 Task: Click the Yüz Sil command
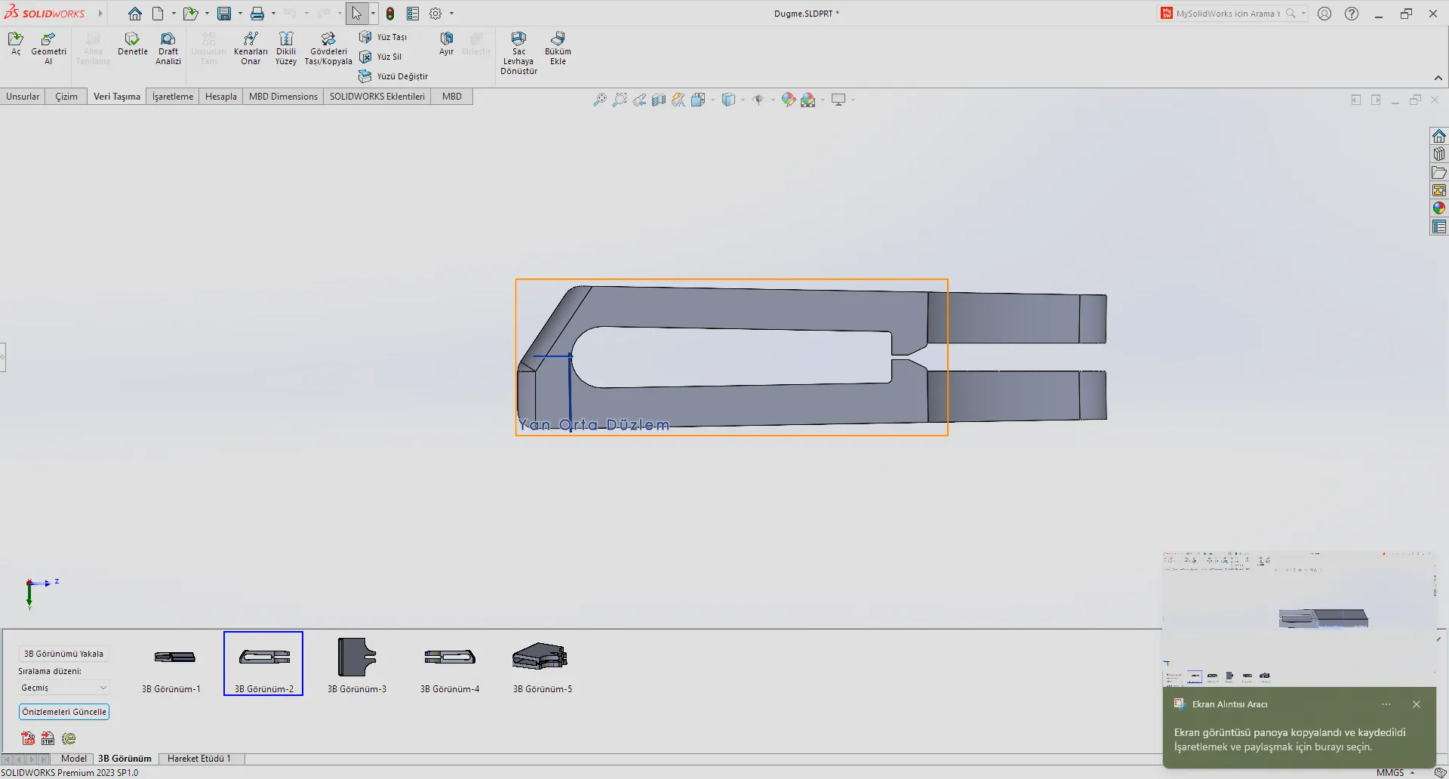pyautogui.click(x=380, y=57)
